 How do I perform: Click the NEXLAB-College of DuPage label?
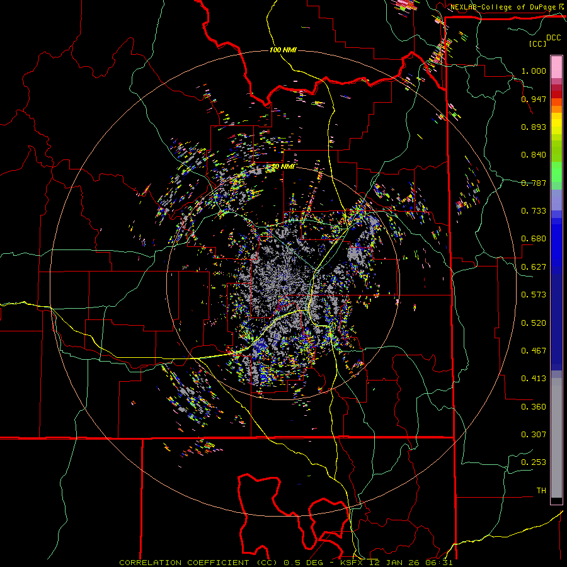pyautogui.click(x=504, y=7)
